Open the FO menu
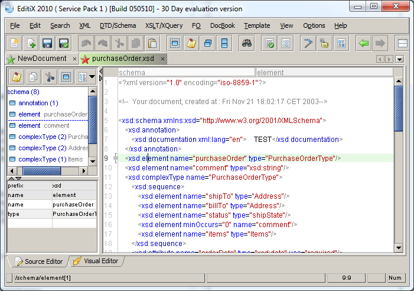The height and width of the screenshot is (291, 414). [196, 25]
